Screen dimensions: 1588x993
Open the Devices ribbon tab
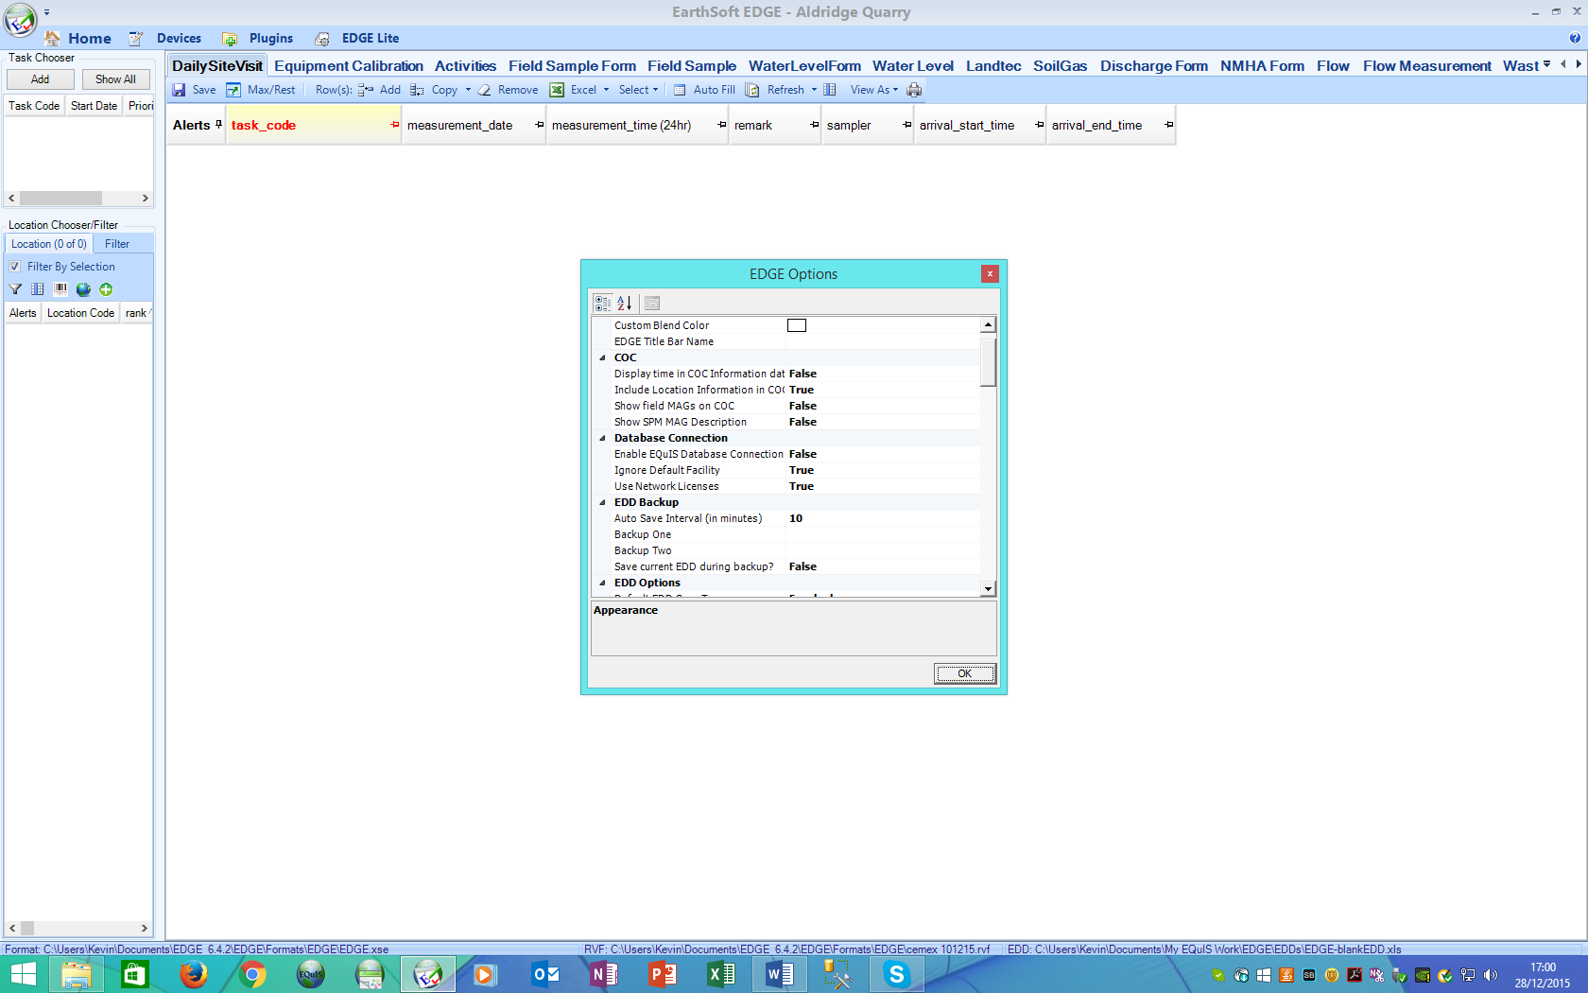click(179, 39)
